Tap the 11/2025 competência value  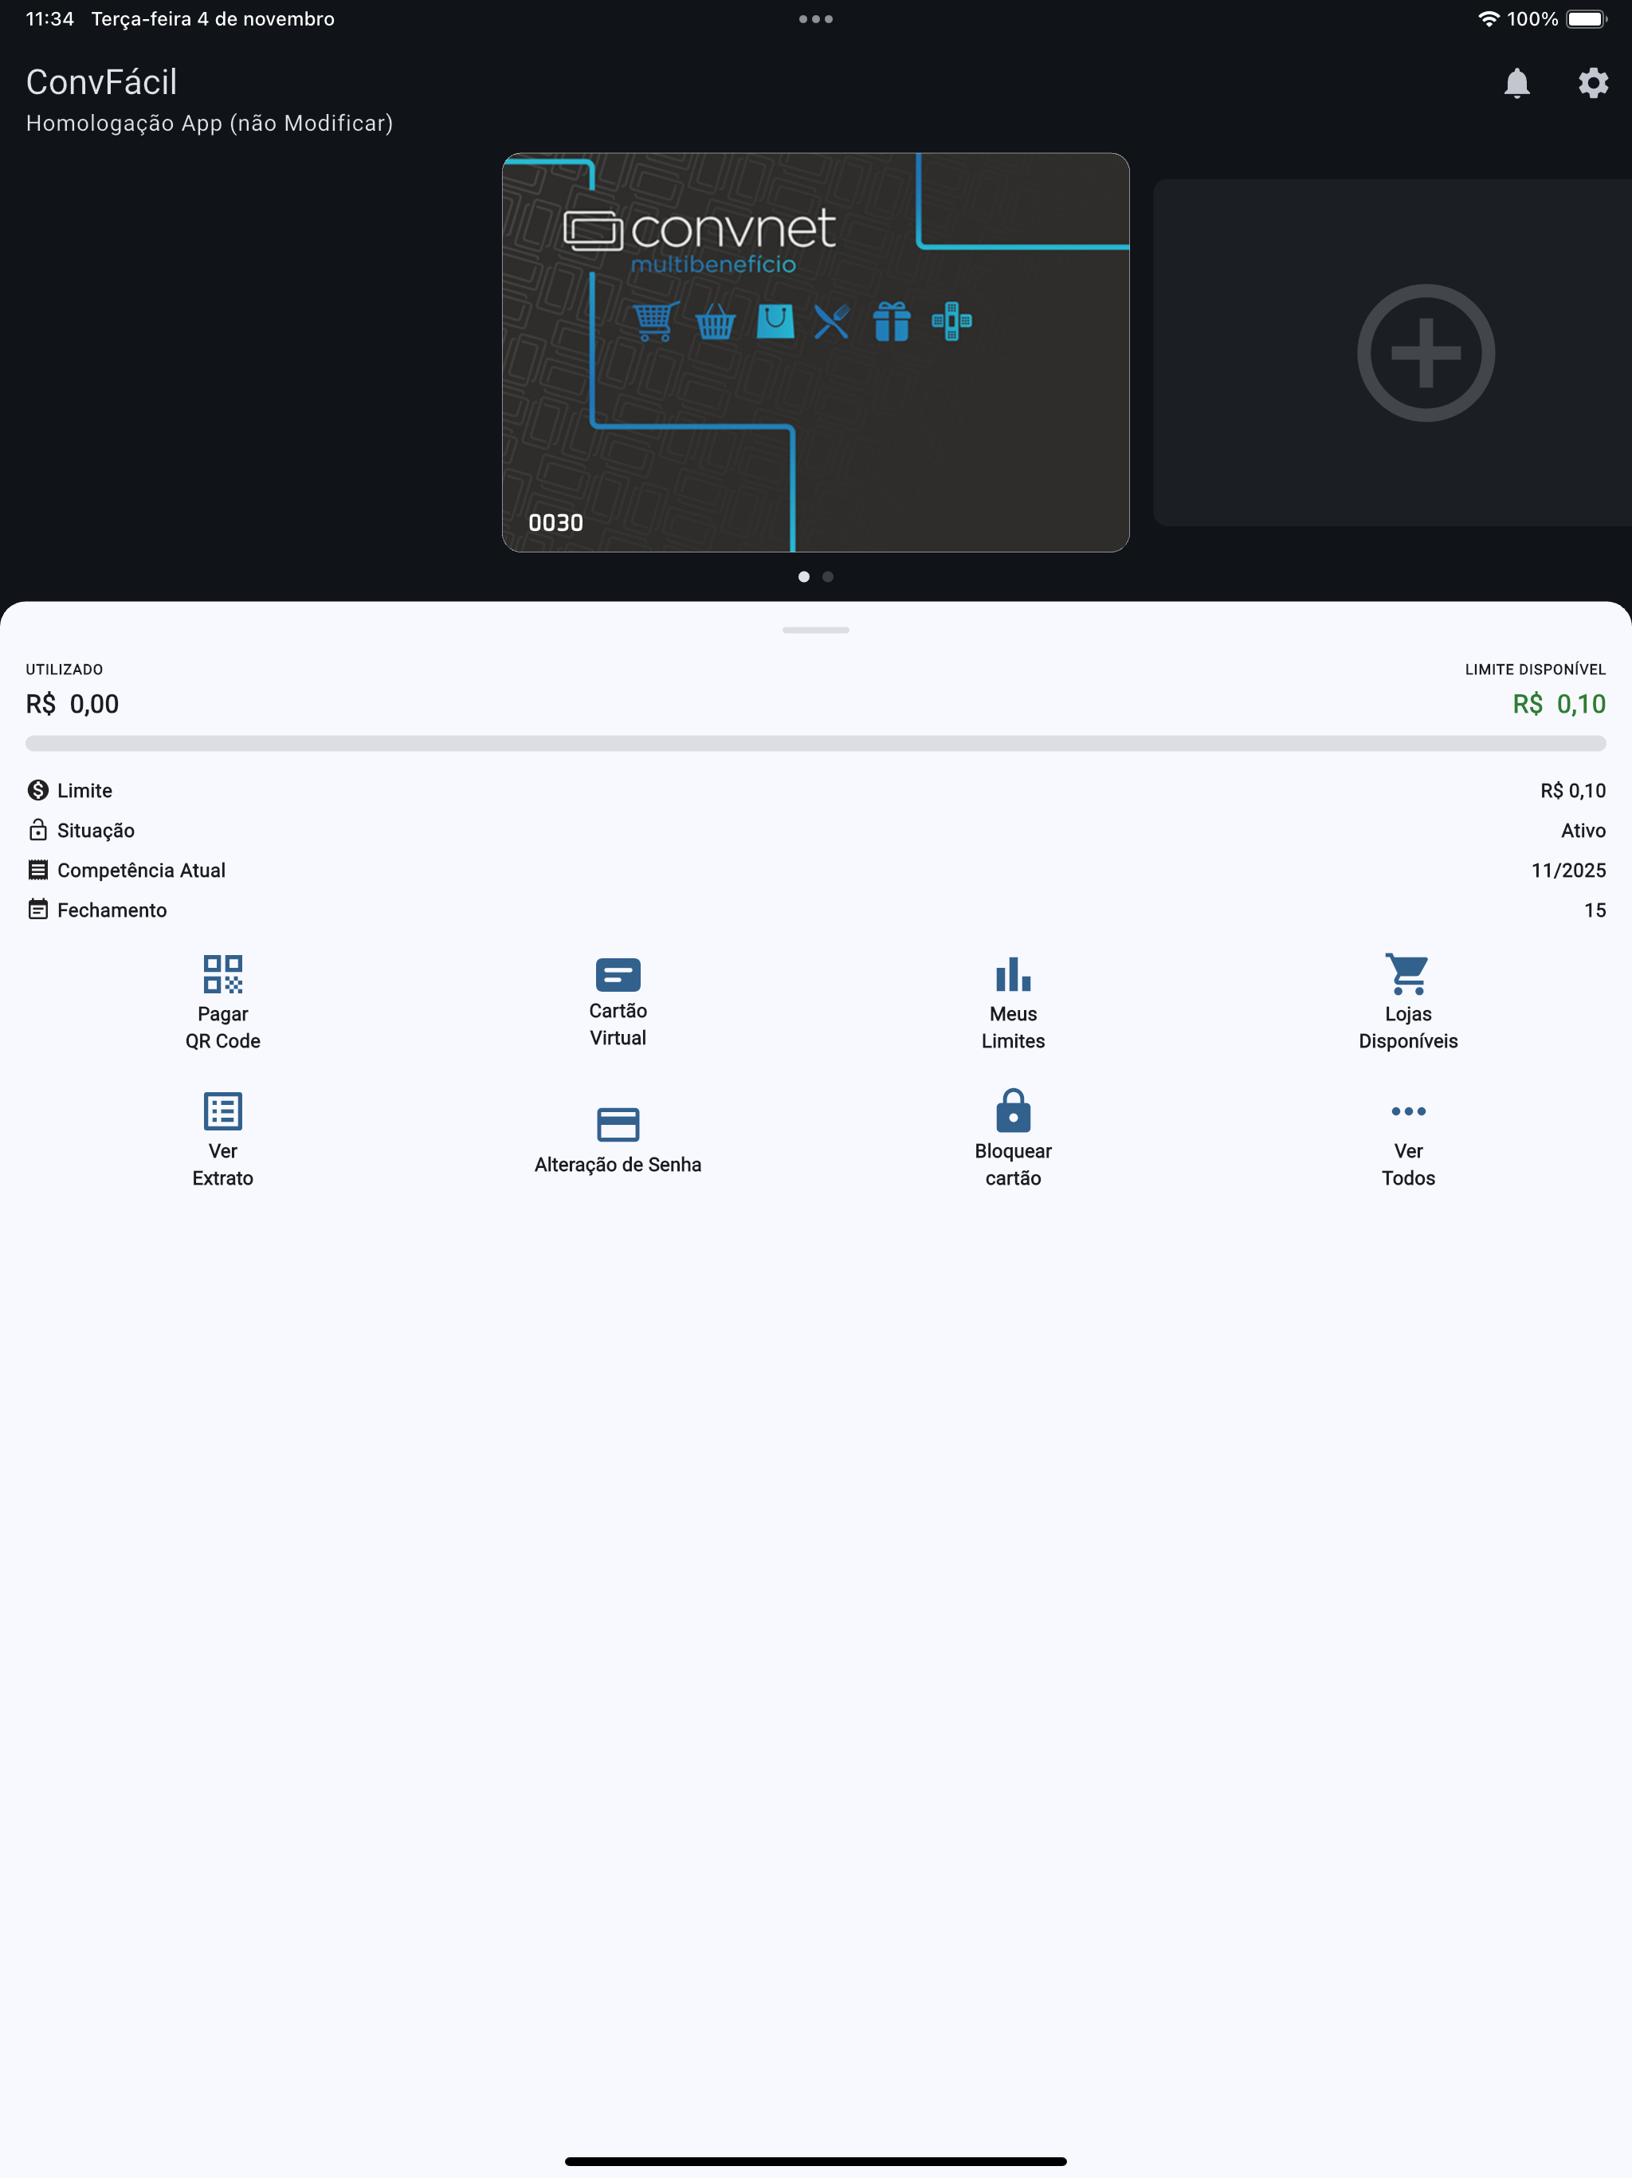click(x=1568, y=871)
